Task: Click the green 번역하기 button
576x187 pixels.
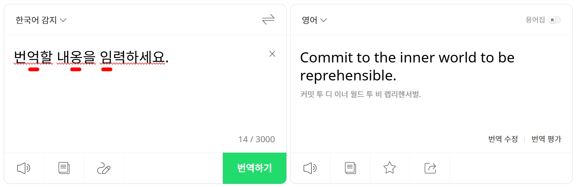Action: click(x=254, y=168)
